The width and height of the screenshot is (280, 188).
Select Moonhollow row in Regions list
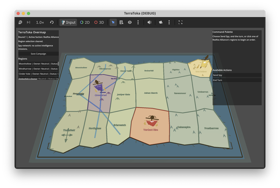click(38, 64)
